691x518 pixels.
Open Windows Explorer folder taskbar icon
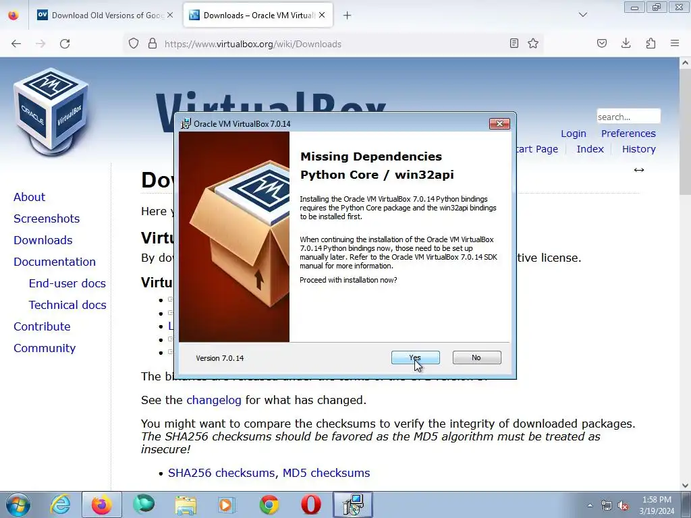tap(186, 505)
